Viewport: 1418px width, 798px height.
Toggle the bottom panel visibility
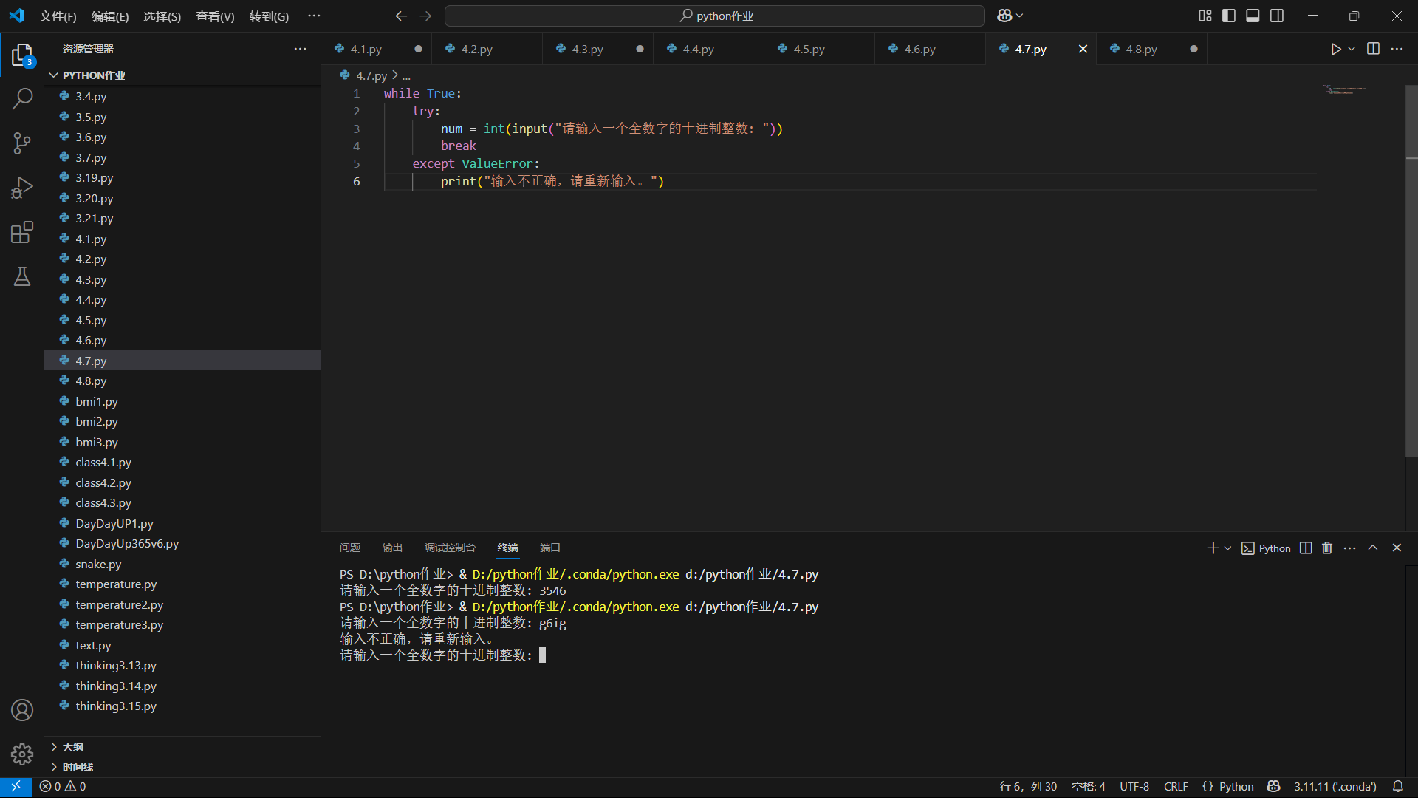click(1253, 16)
